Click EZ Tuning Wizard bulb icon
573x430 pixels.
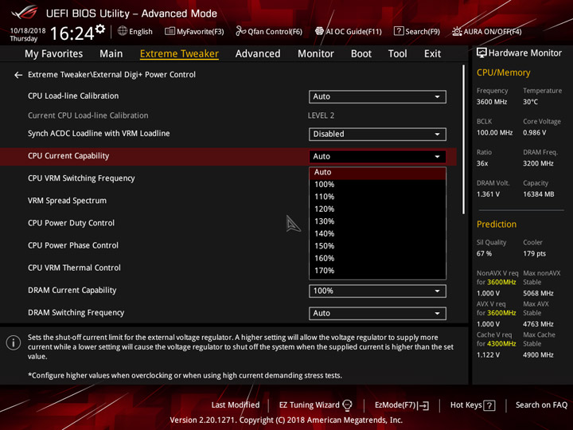coord(347,405)
